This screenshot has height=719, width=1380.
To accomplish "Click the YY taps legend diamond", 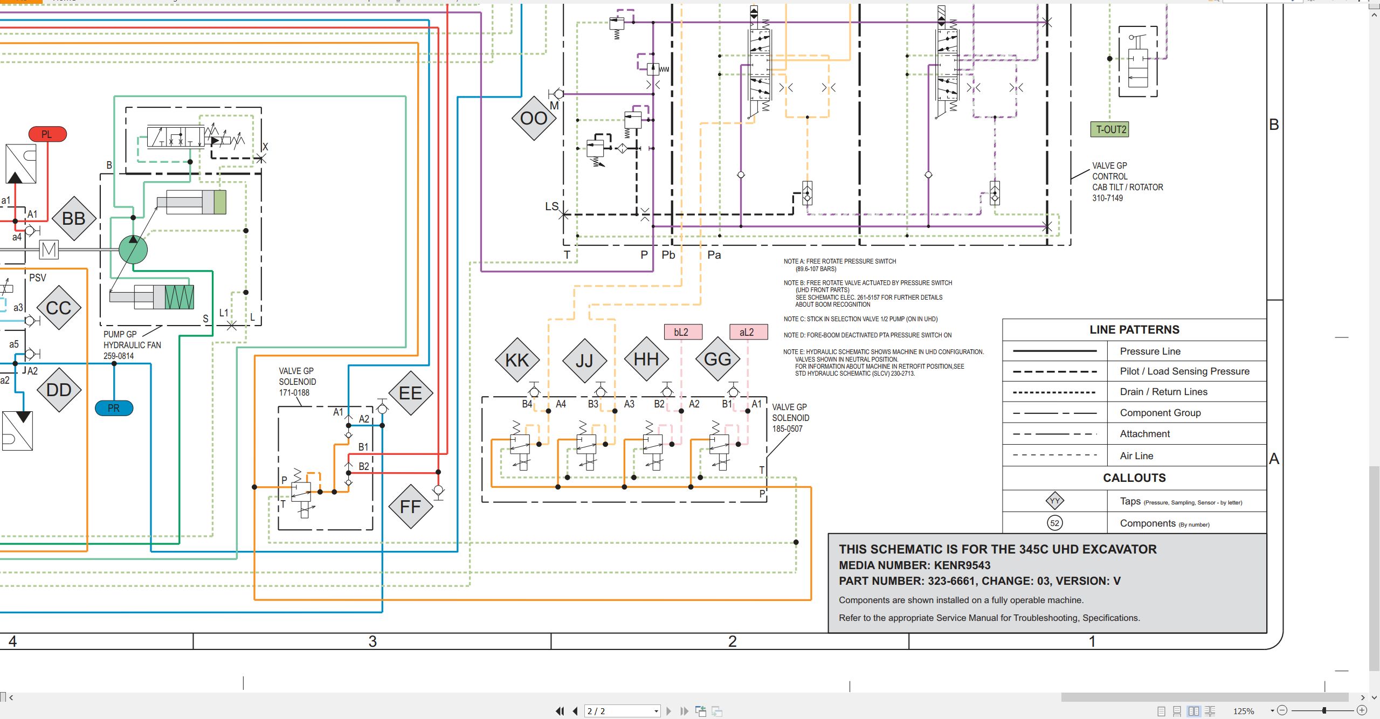I will tap(1055, 501).
